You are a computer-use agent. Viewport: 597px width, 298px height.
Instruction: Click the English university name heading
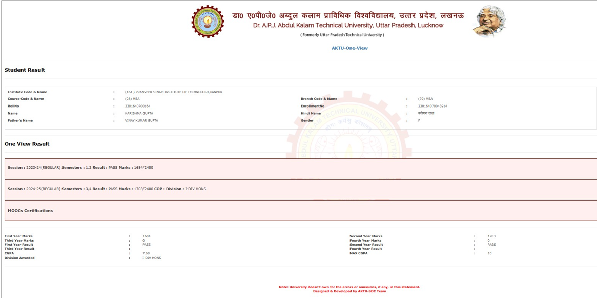(348, 26)
